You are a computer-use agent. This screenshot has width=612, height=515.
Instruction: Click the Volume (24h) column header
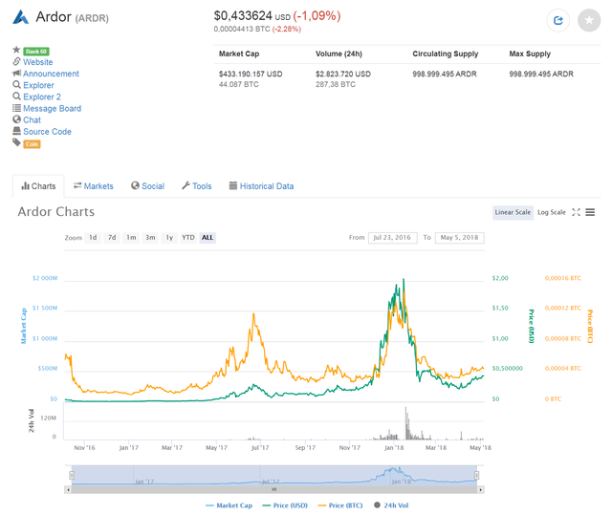[339, 54]
